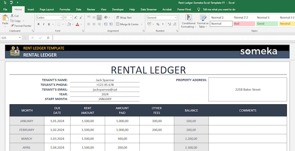Open the Name Box dropdown arrow
The image size is (295, 151).
click(x=20, y=38)
